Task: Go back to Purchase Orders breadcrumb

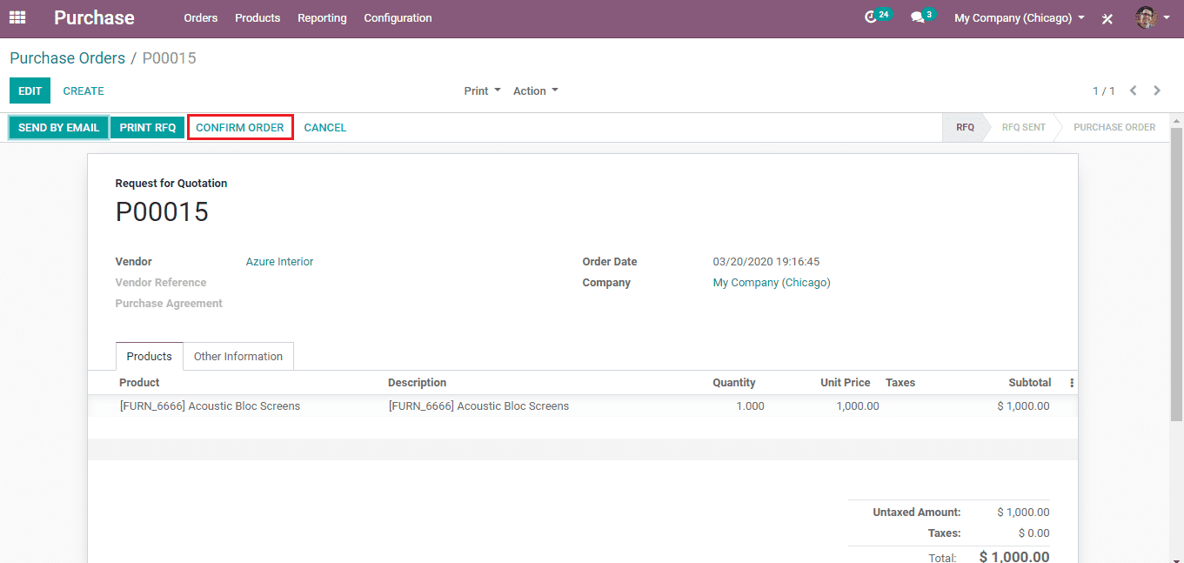Action: point(68,58)
